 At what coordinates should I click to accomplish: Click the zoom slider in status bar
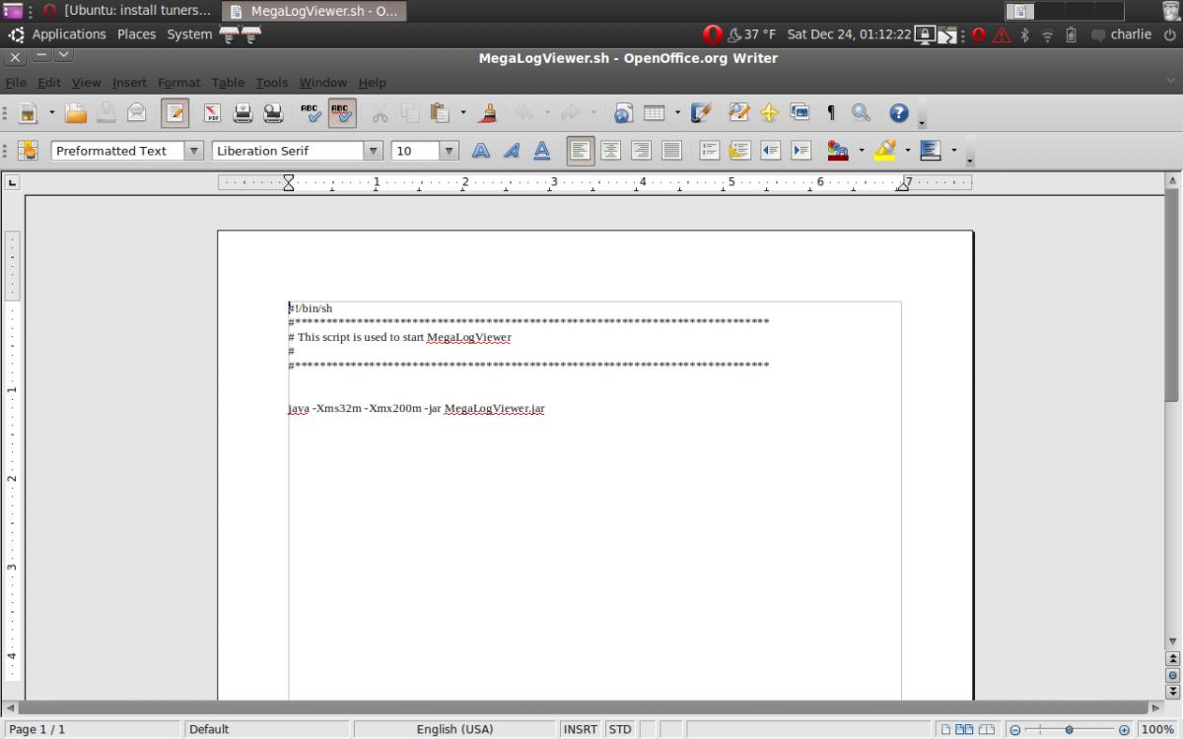(x=1069, y=729)
